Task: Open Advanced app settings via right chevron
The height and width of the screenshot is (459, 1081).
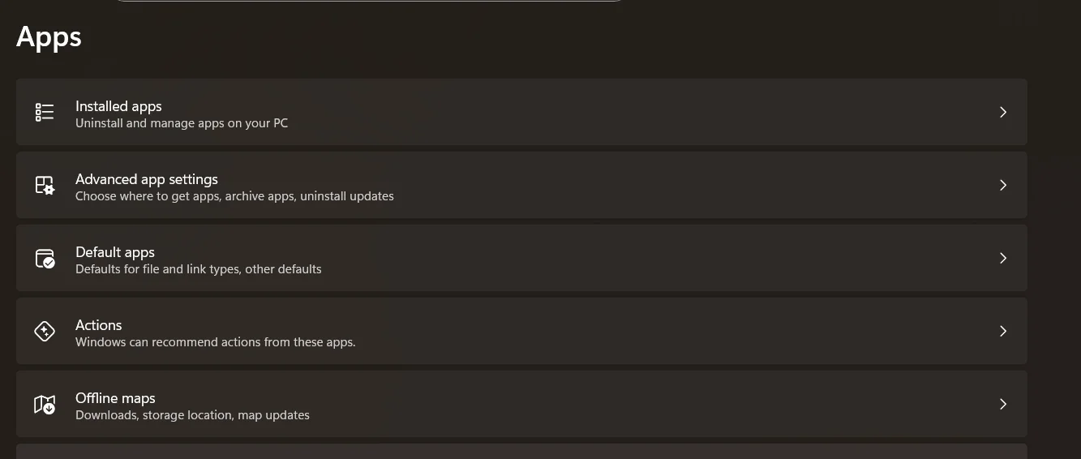Action: 1003,185
